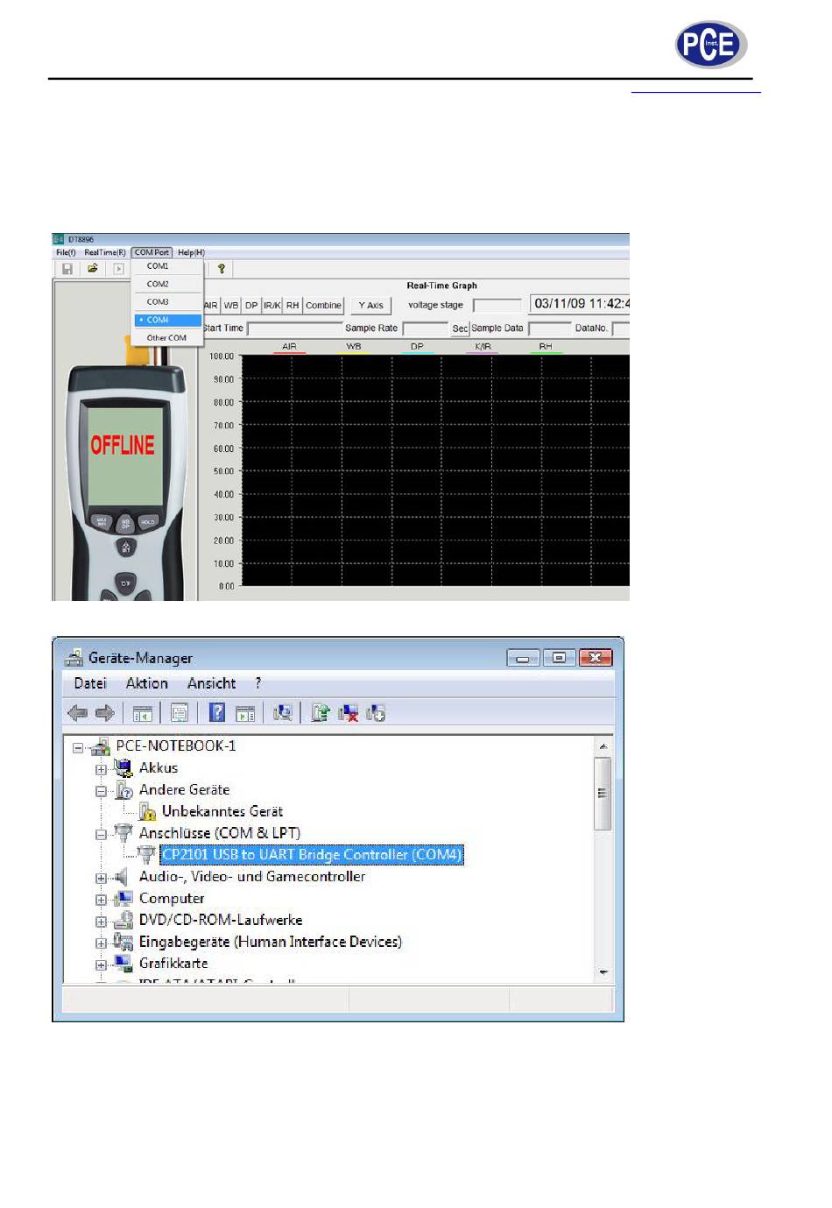Expand the Akkus tree node
The image size is (832, 1208).
102,769
